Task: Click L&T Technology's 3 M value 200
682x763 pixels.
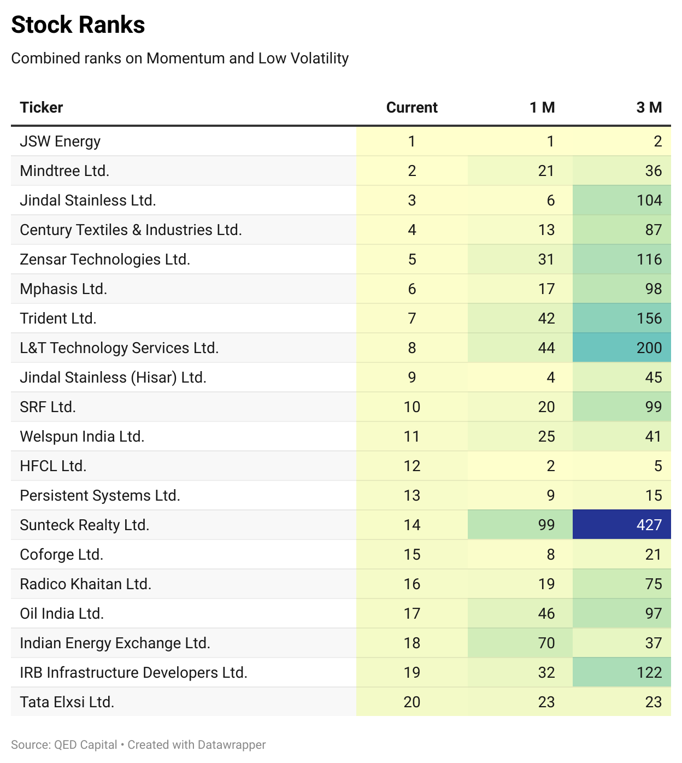Action: [x=649, y=348]
